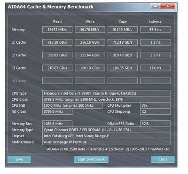Click the DRAM:FSB Ratio label
This screenshot has height=174, width=188.
pos(121,124)
